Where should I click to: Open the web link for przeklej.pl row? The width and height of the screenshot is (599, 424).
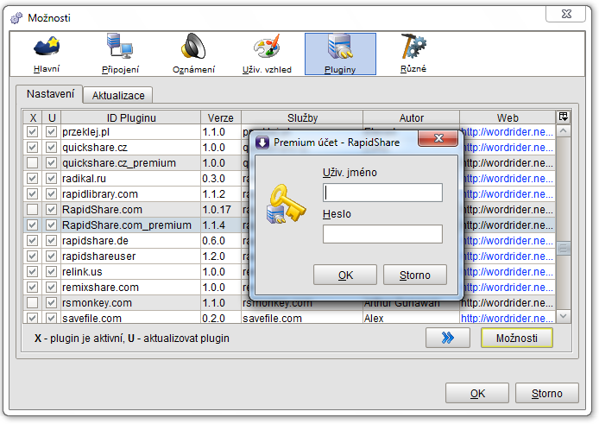click(x=507, y=132)
